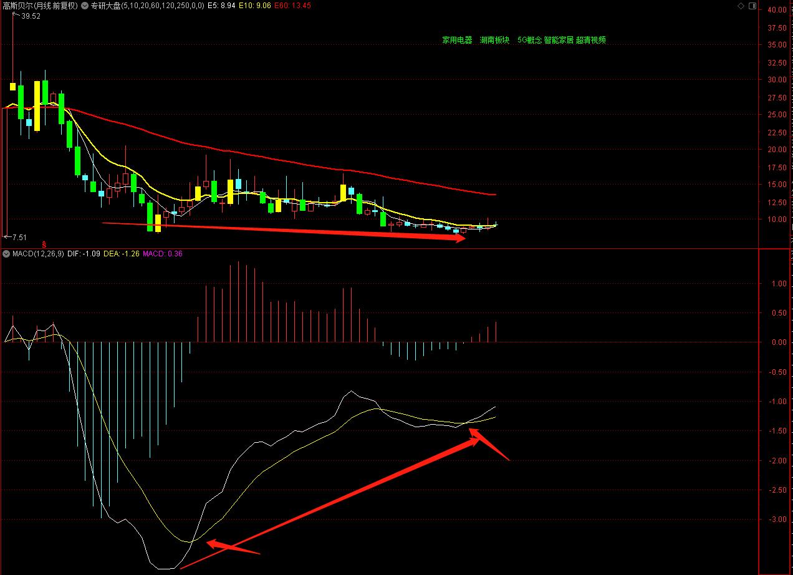Click the E60 moving average value

293,6
